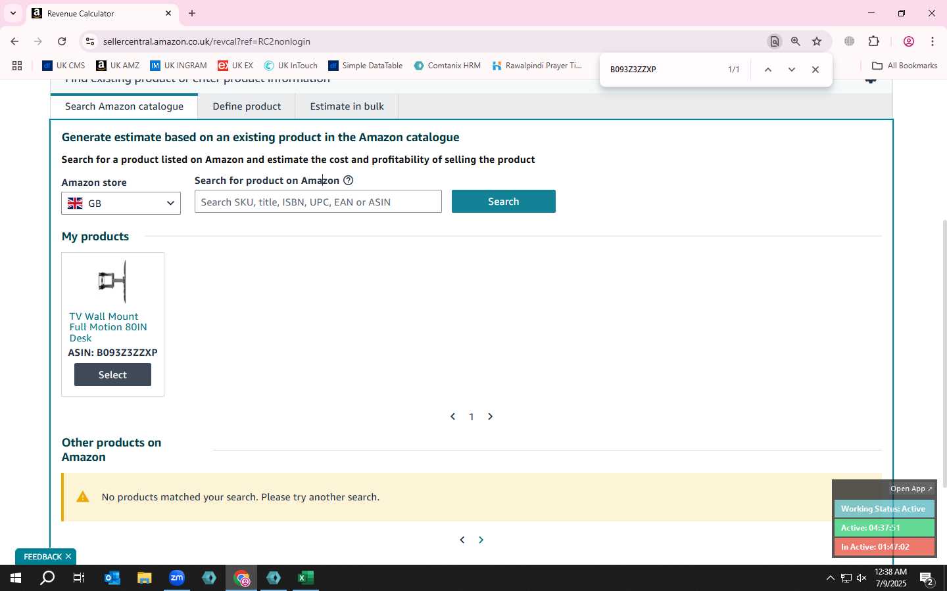Open the browser Extensions puzzle icon
This screenshot has height=591, width=947.
tap(874, 41)
